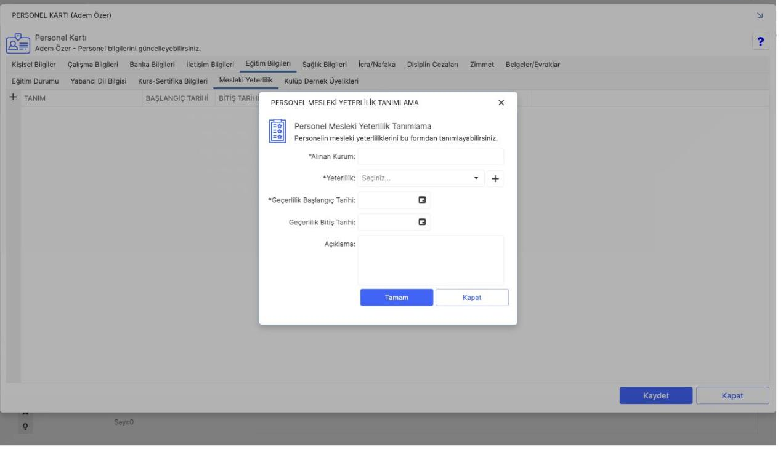783x452 pixels.
Task: Select the Mesleki Yeterlilik sub-tab
Action: coord(246,81)
